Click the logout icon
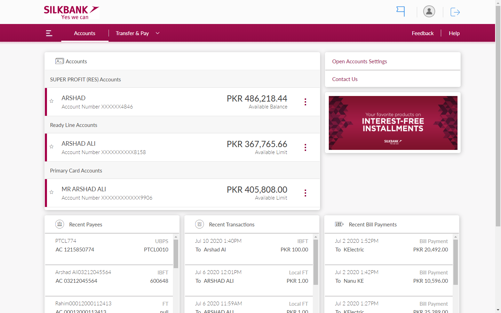 pos(455,12)
